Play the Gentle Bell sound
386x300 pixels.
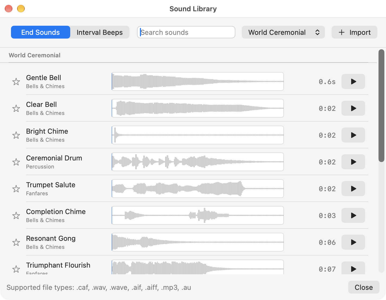[353, 81]
